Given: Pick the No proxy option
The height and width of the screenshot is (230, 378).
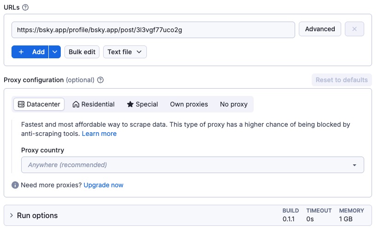Looking at the screenshot, I should click(x=233, y=104).
